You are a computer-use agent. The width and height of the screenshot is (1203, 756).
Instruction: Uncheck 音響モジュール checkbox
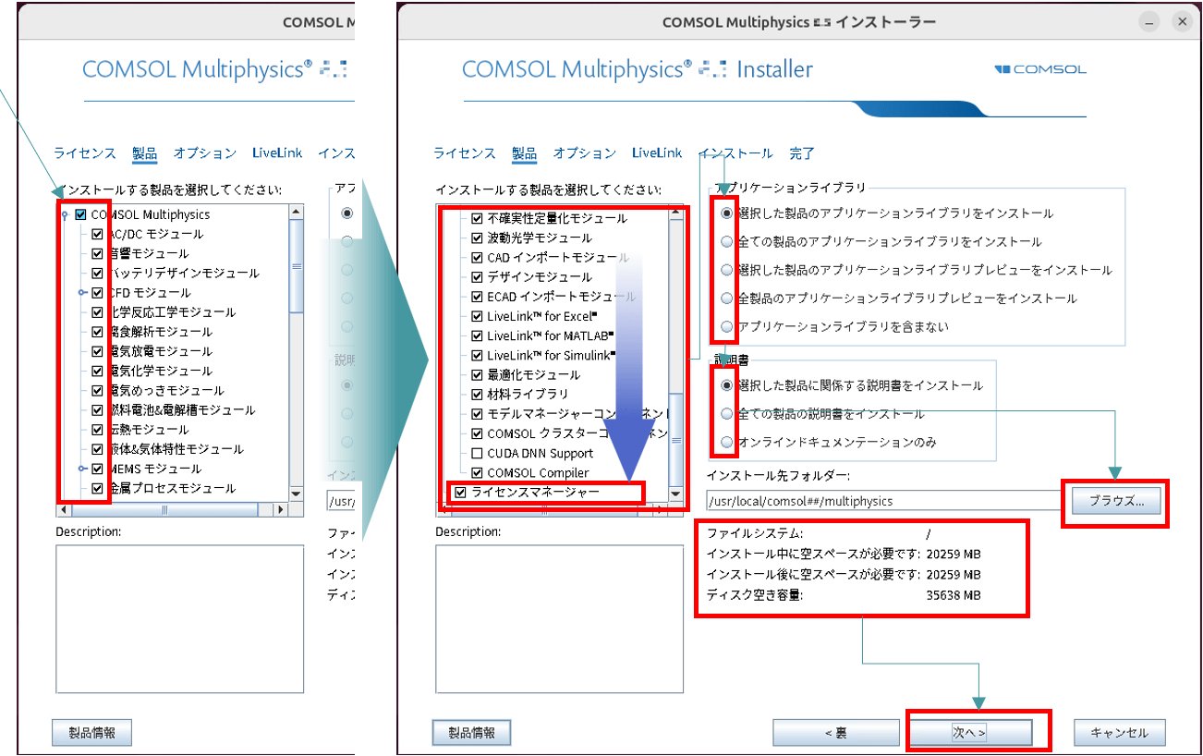point(97,253)
